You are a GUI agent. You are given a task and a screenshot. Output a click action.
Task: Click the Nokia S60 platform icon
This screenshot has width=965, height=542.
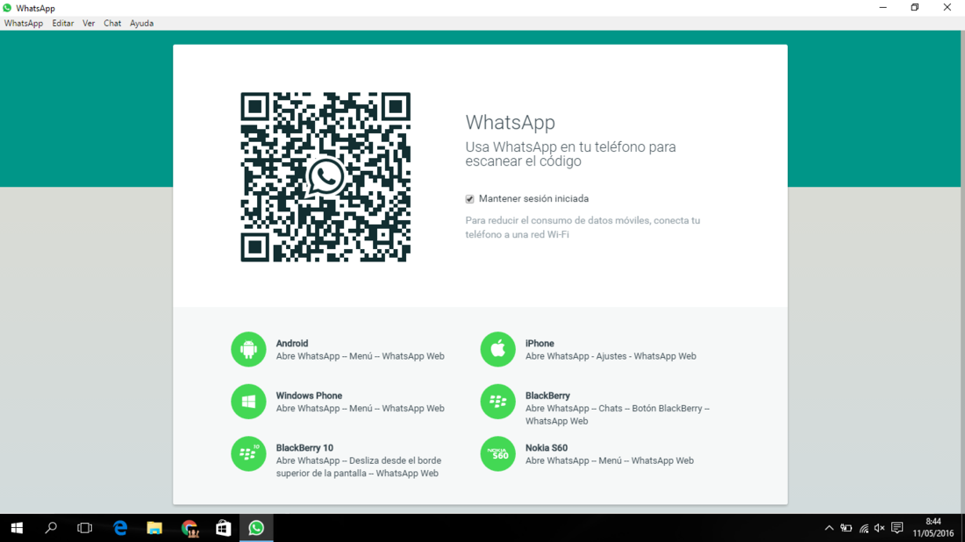point(498,454)
